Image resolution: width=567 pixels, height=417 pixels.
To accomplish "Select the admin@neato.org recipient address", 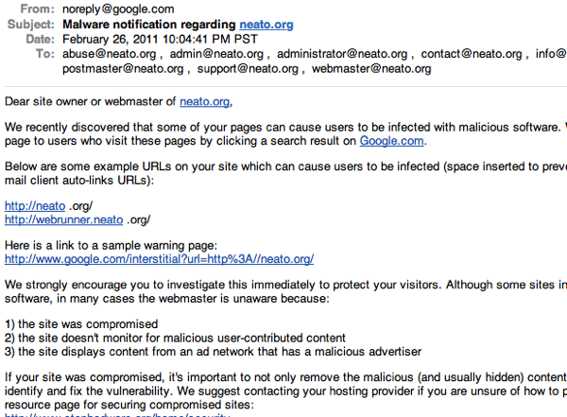I will 216,54.
